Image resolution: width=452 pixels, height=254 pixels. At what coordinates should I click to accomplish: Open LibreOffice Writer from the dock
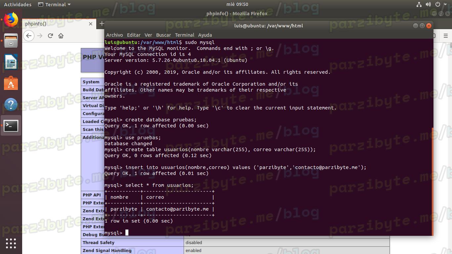click(x=11, y=62)
